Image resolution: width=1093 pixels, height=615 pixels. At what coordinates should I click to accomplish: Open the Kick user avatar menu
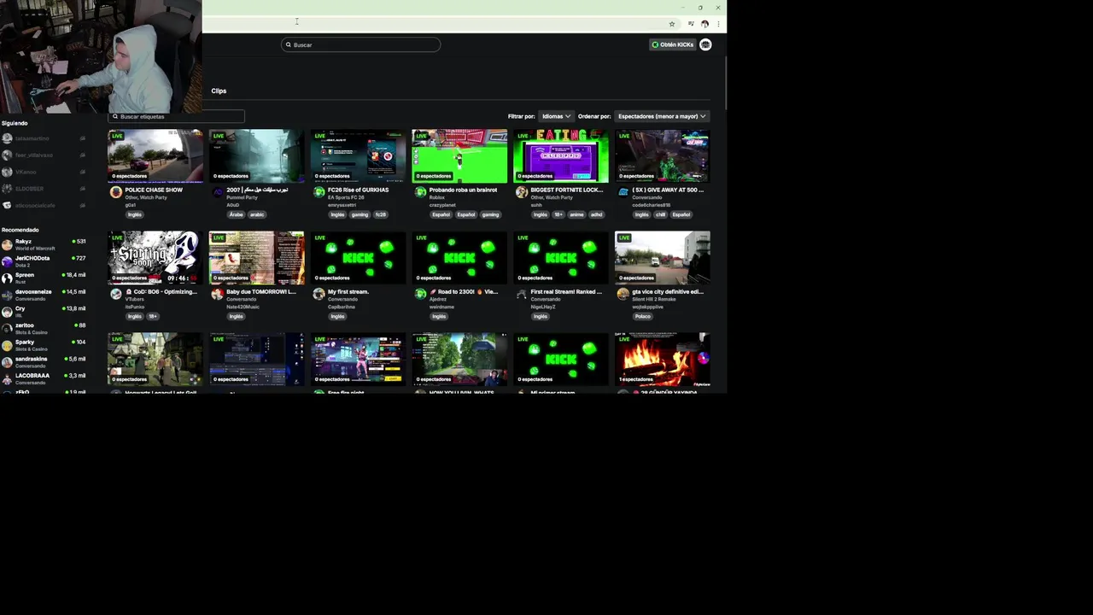click(x=705, y=44)
